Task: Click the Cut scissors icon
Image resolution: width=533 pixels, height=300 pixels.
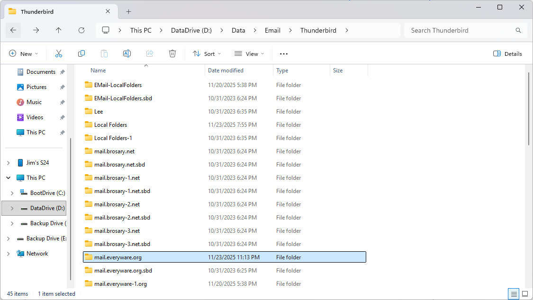Action: pos(59,54)
